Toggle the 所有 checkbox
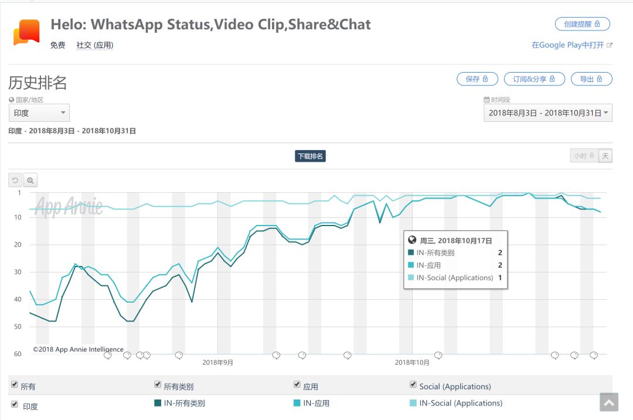The height and width of the screenshot is (420, 633). [x=15, y=384]
